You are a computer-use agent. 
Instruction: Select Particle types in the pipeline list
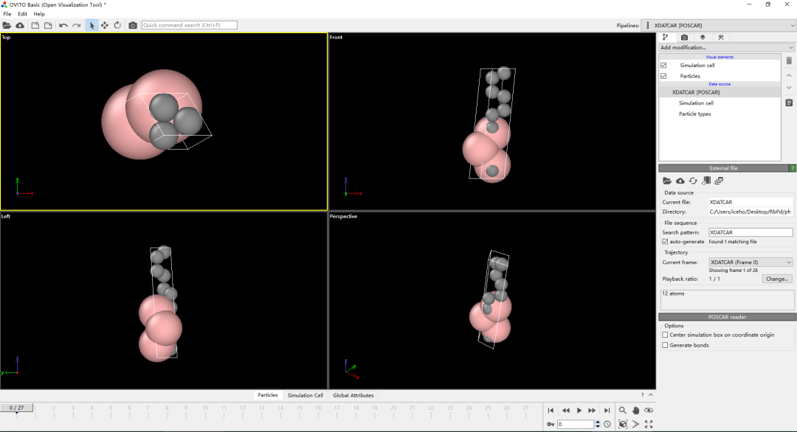click(x=694, y=114)
